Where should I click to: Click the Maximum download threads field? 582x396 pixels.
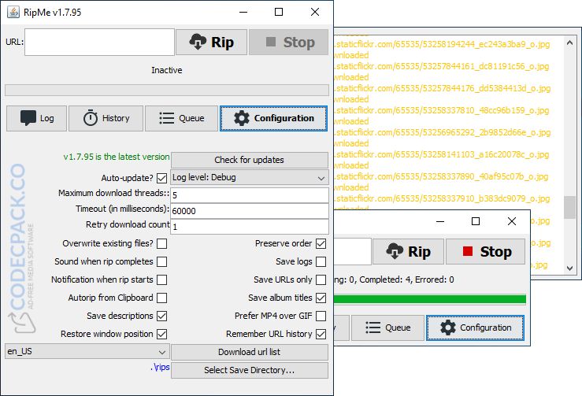(x=250, y=195)
